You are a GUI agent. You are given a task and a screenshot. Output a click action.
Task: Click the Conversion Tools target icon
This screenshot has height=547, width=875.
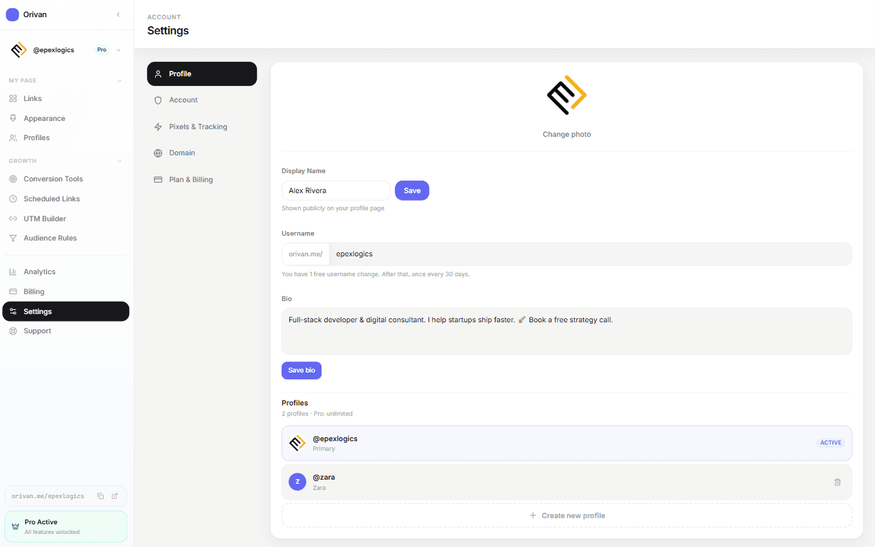tap(13, 179)
